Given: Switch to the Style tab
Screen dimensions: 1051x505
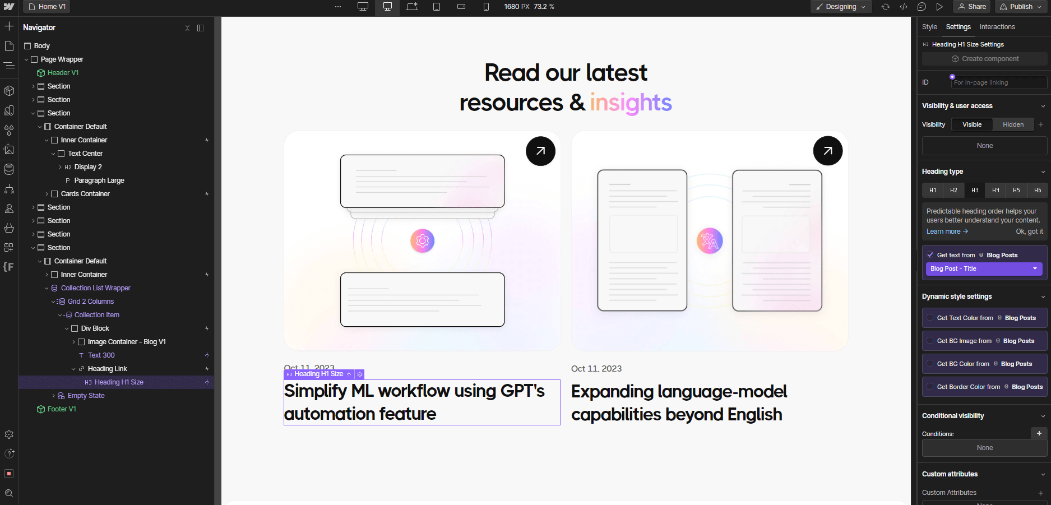Looking at the screenshot, I should pos(929,26).
